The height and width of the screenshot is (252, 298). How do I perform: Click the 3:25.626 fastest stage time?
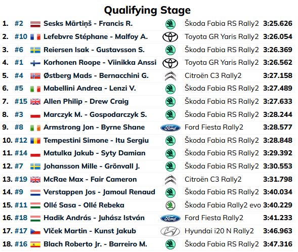[x=278, y=24]
